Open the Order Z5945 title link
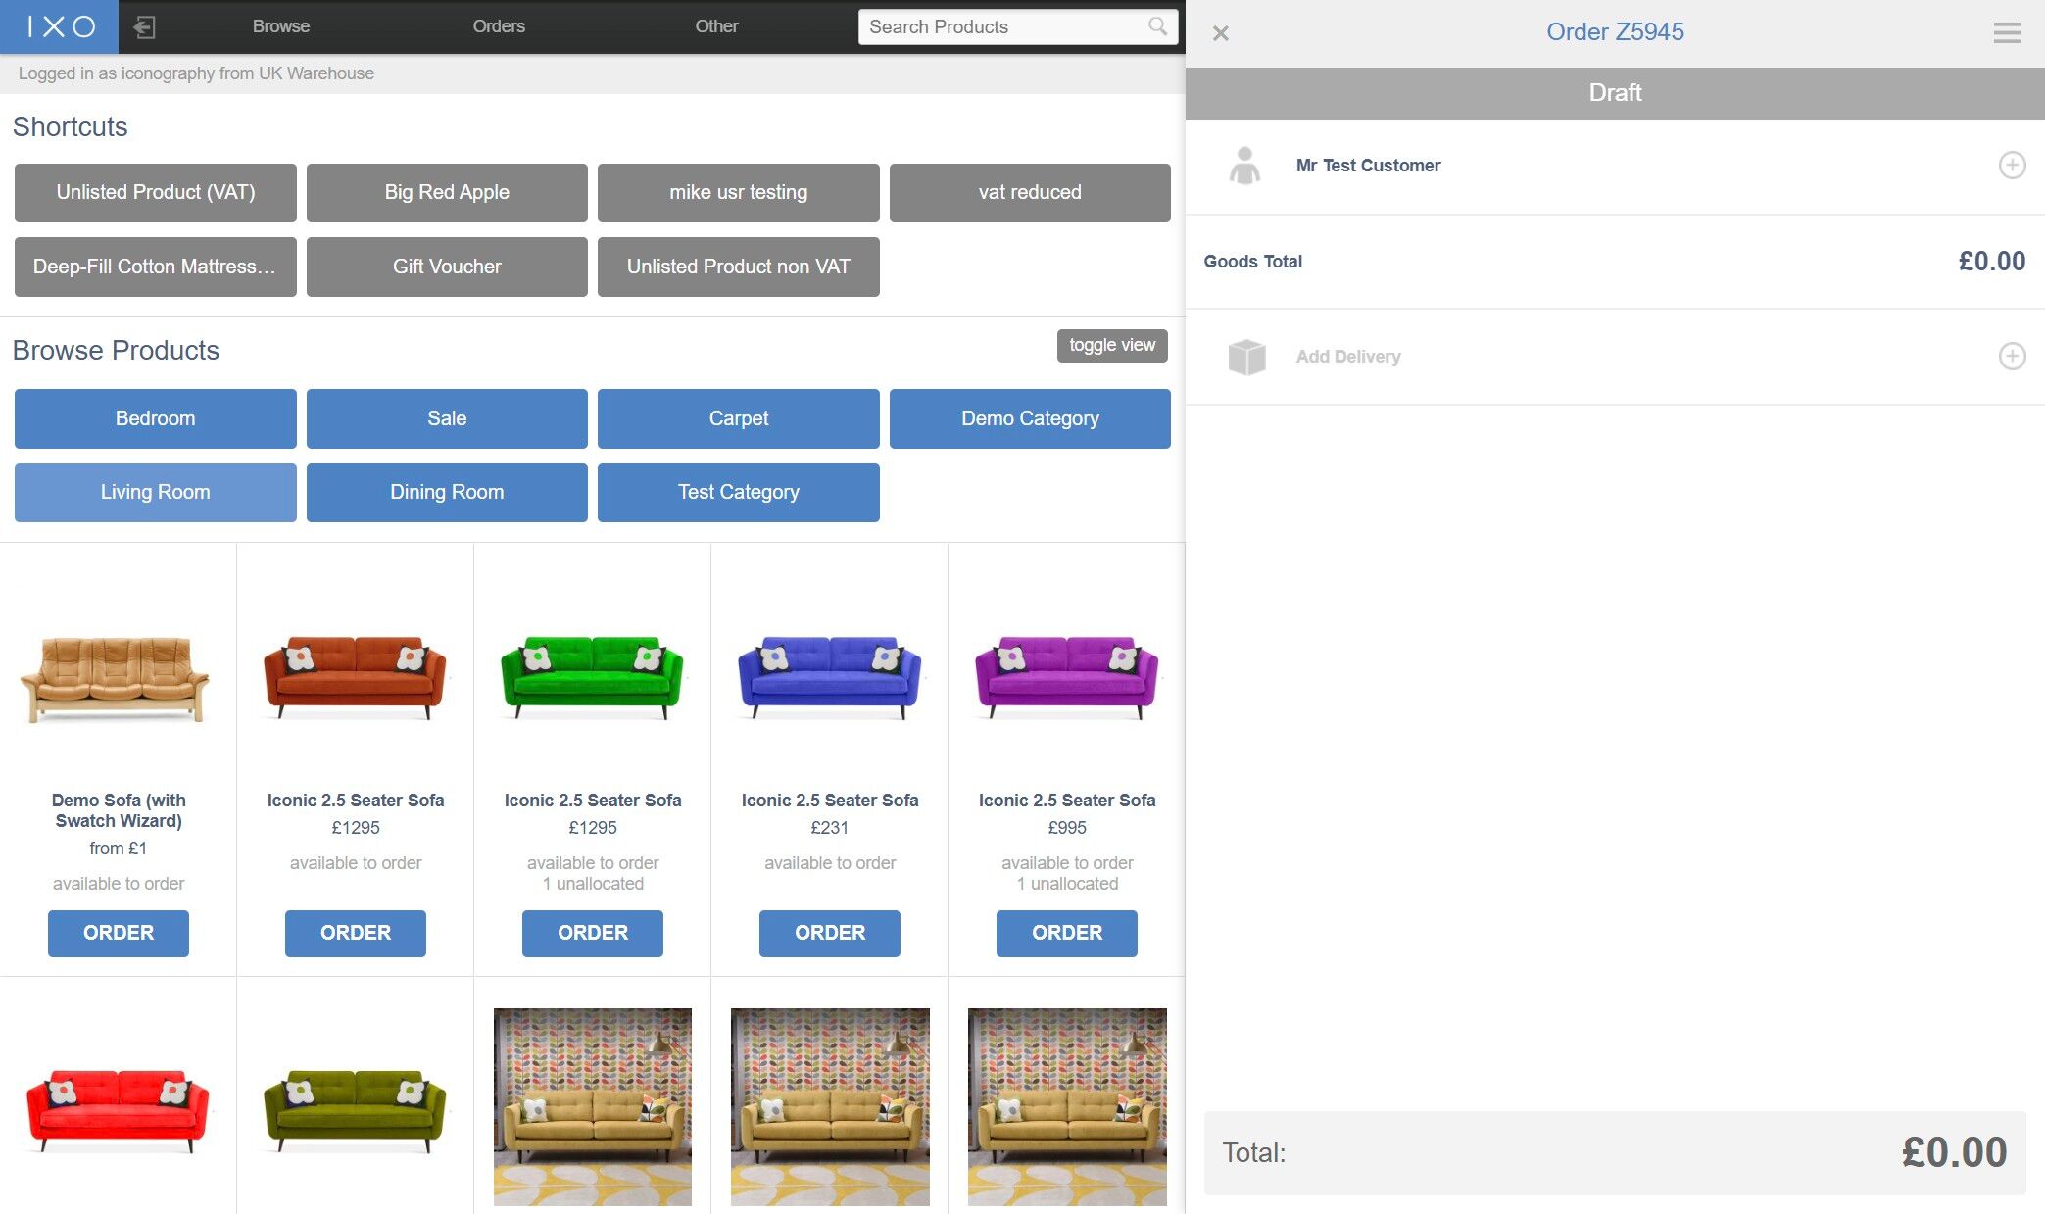The image size is (2045, 1214). coord(1614,32)
